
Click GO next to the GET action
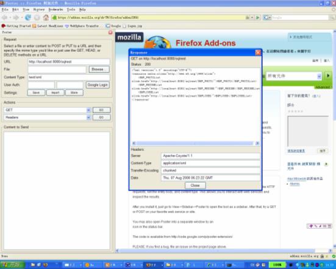(102, 110)
